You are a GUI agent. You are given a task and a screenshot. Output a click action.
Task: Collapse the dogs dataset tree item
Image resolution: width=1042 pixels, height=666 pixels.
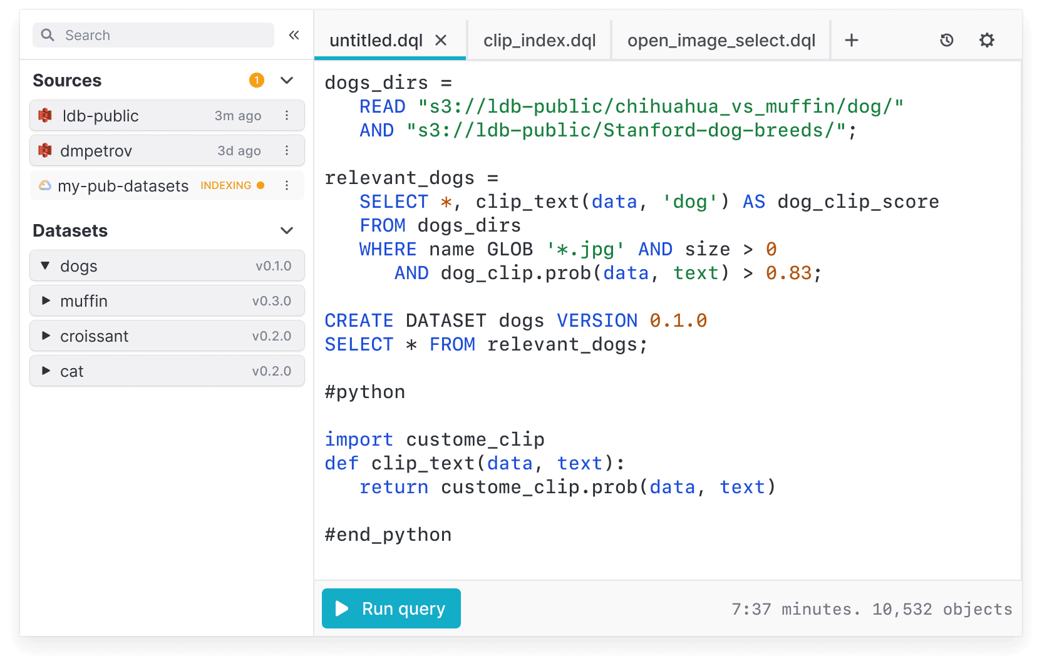pos(46,266)
